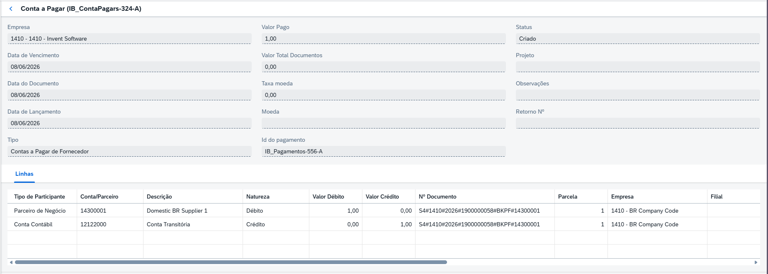Click the Observações field
768x274 pixels.
pos(638,95)
